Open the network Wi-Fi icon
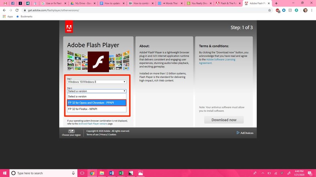Image resolution: width=316 pixels, height=177 pixels. point(275,173)
